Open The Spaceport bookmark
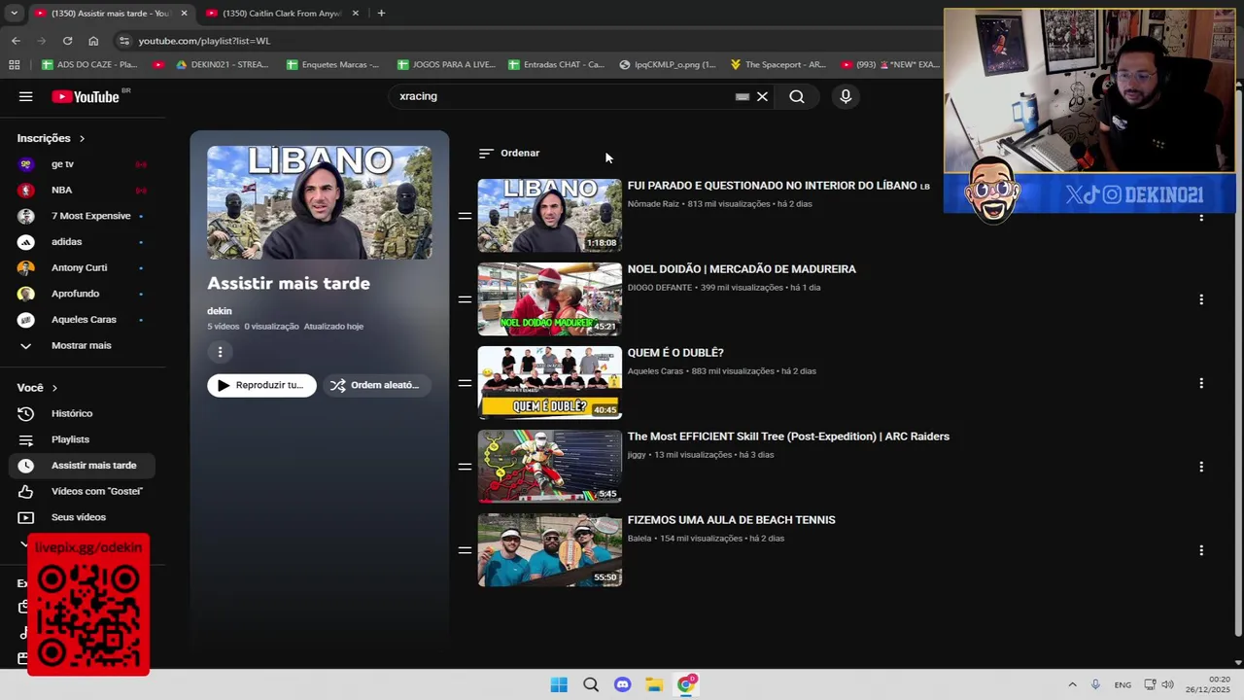 [x=777, y=64]
